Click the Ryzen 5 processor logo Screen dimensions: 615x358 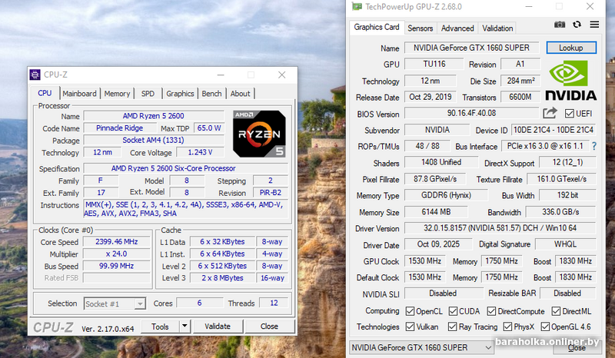[259, 134]
